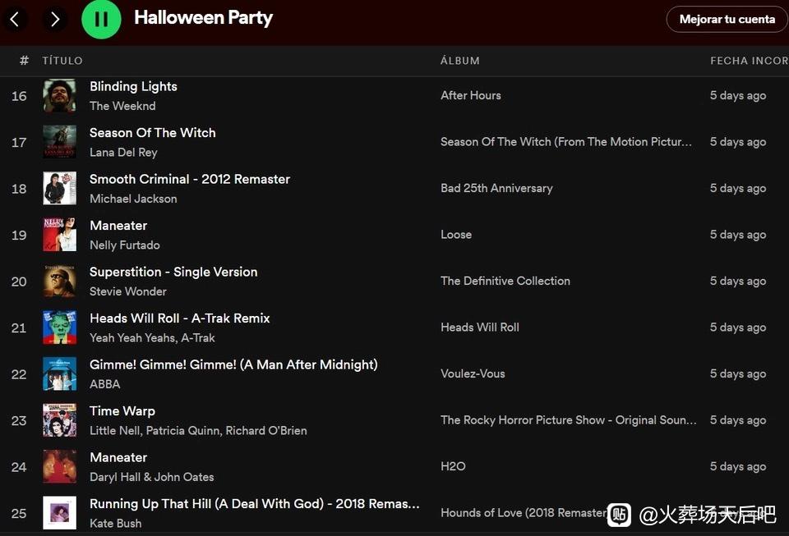The height and width of the screenshot is (536, 789).
Task: Open Smooth Criminal cover thumbnail
Action: click(59, 188)
